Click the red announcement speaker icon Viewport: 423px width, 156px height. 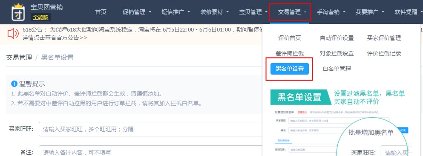(13, 34)
